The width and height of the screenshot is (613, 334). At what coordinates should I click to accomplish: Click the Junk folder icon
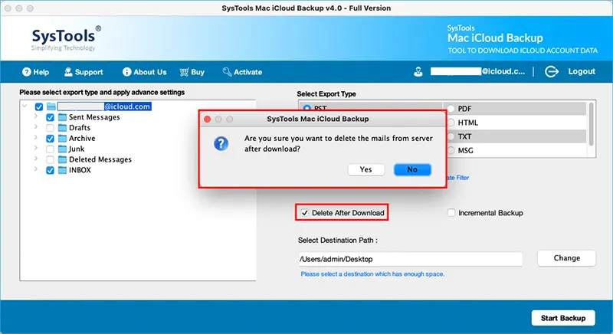pyautogui.click(x=62, y=149)
